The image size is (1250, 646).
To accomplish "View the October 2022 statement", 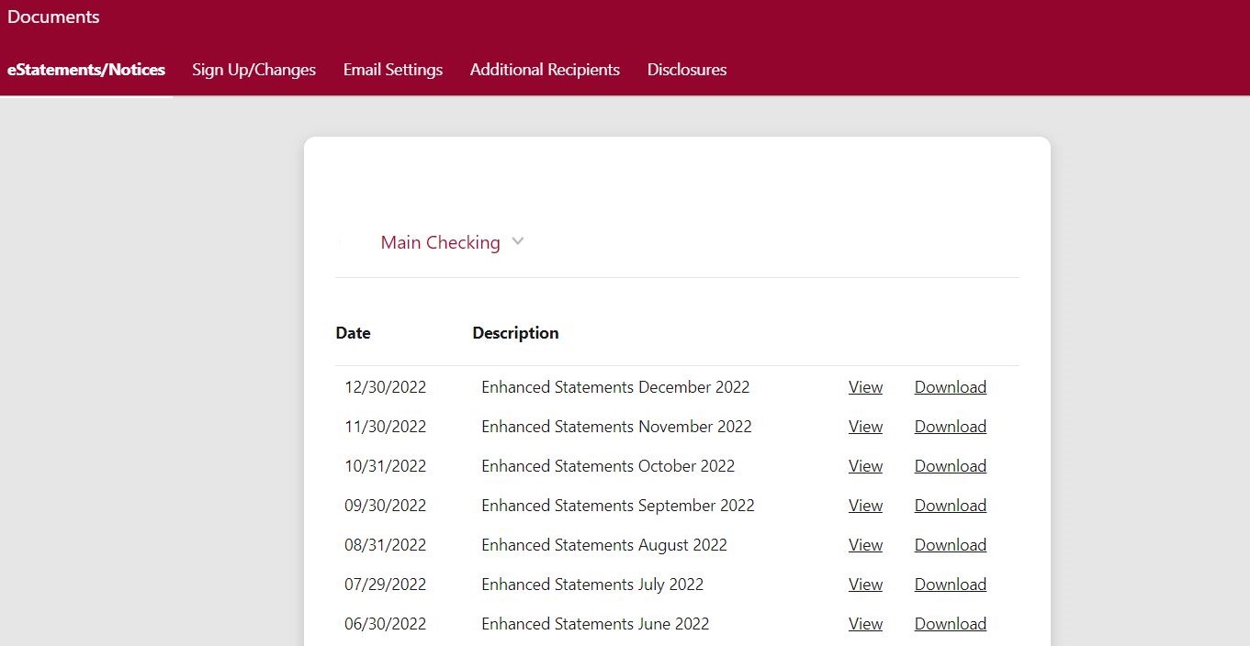I will (865, 466).
